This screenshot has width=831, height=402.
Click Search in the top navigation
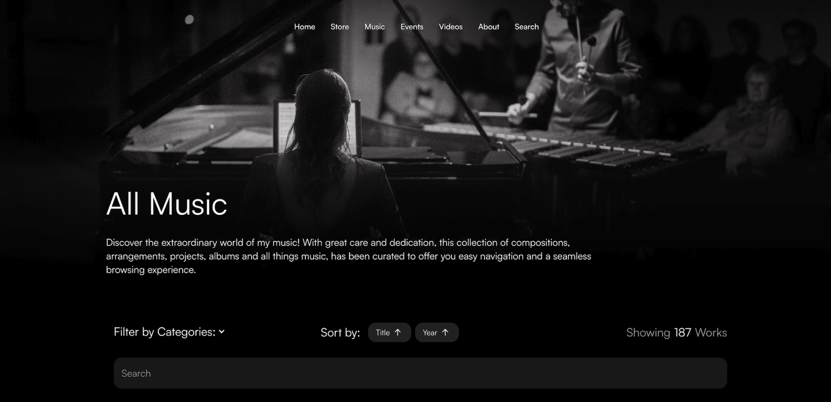pyautogui.click(x=527, y=27)
